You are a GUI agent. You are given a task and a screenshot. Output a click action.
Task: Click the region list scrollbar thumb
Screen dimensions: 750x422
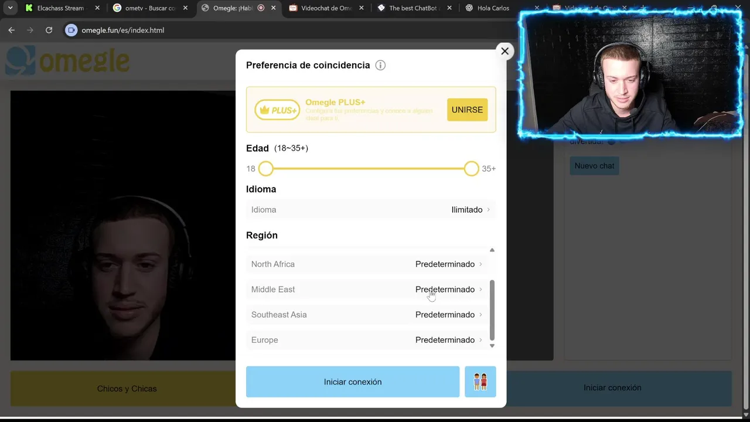click(x=492, y=310)
